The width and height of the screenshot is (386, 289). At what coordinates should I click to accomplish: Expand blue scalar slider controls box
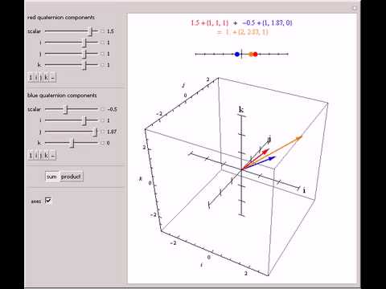102,109
